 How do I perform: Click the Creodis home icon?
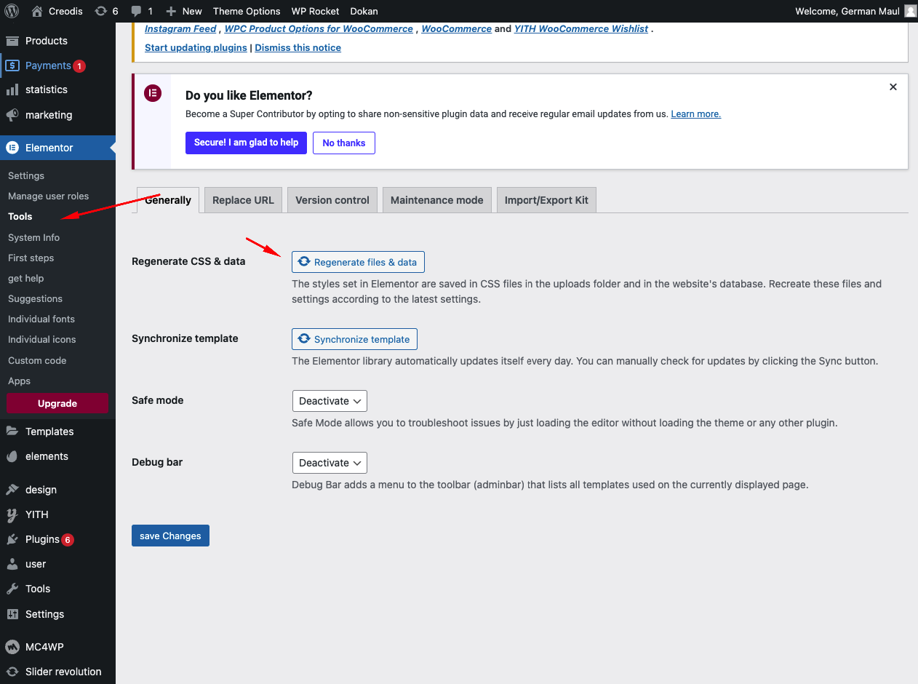tap(37, 11)
